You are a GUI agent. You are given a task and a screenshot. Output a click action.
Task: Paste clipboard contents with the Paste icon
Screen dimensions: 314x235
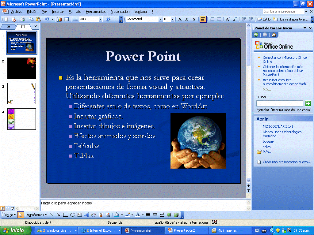pyautogui.click(x=38, y=19)
